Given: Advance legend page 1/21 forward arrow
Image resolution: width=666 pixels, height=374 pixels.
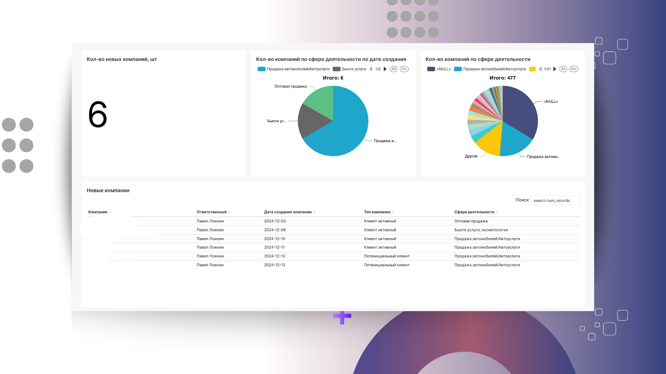Looking at the screenshot, I should click(554, 69).
